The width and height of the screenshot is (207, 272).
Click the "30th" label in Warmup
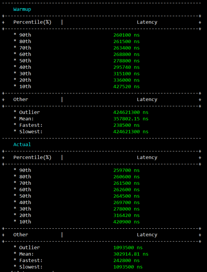click(x=25, y=74)
